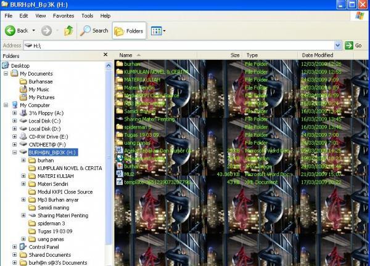Image resolution: width=370 pixels, height=266 pixels.
Task: Open the Search pane
Action: point(94,31)
